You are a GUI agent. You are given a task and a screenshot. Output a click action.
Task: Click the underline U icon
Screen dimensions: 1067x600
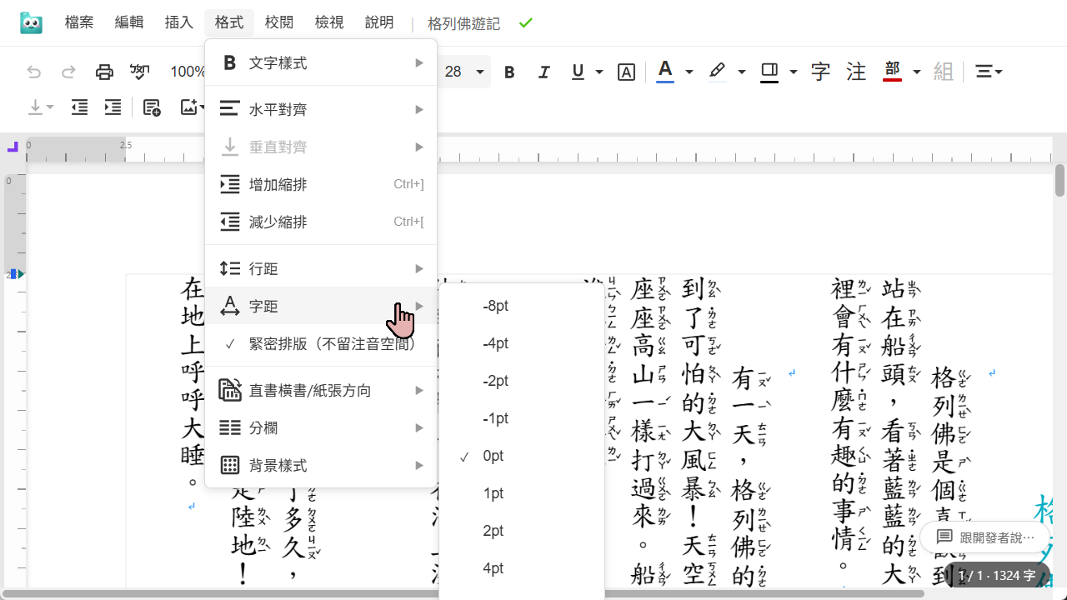[578, 72]
